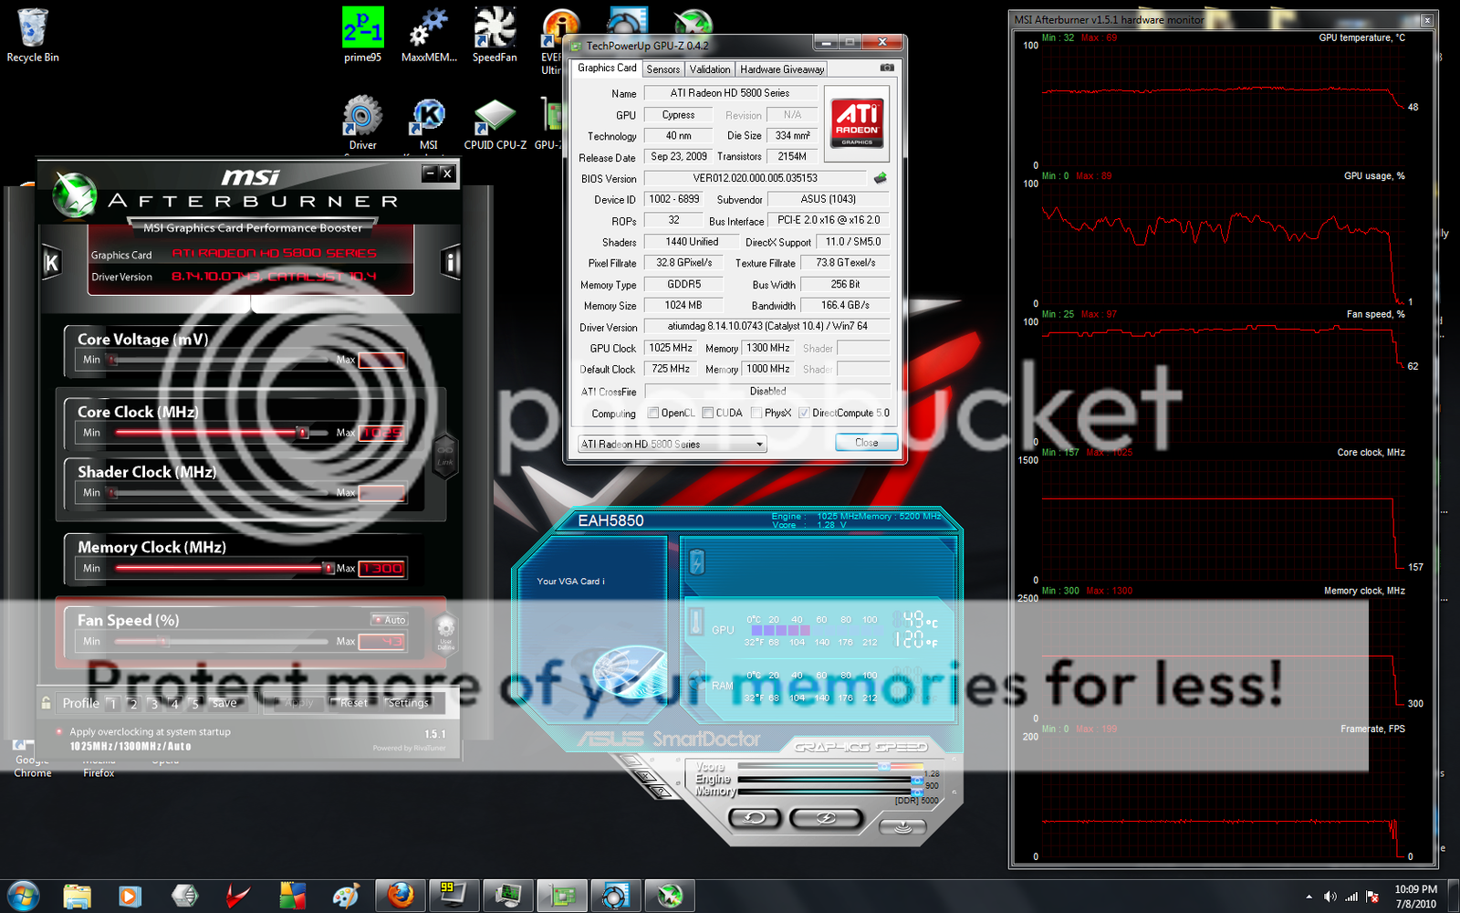Check the OpenCL checkbox in GPU-Z
Image resolution: width=1460 pixels, height=913 pixels.
pyautogui.click(x=653, y=414)
